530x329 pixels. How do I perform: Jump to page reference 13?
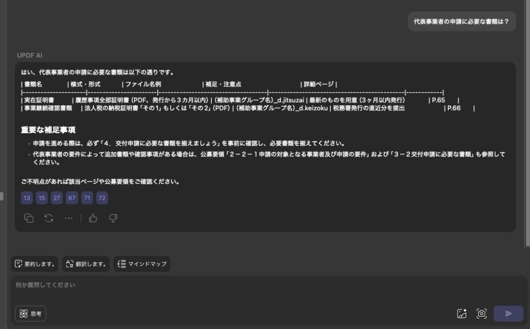tap(27, 198)
